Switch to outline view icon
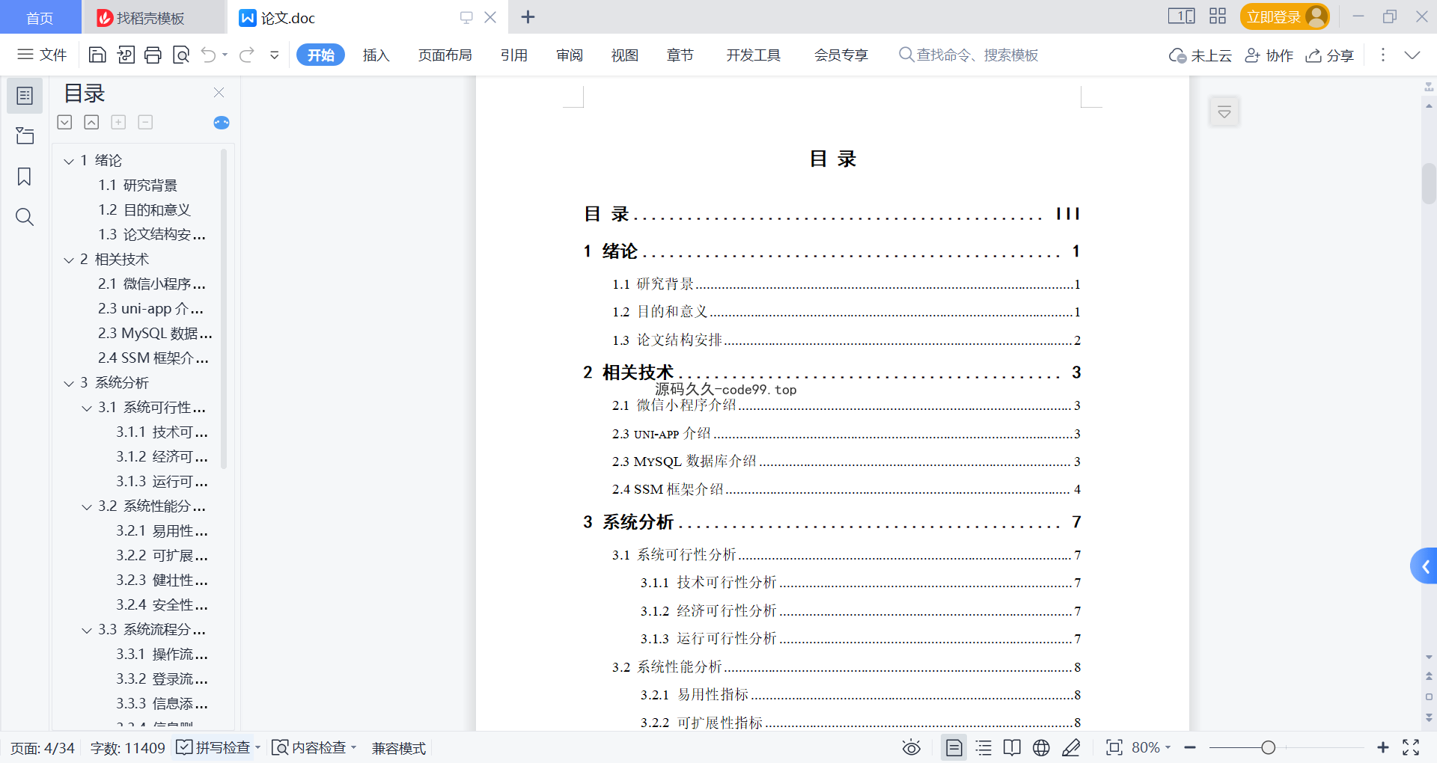This screenshot has width=1437, height=763. coord(983,747)
